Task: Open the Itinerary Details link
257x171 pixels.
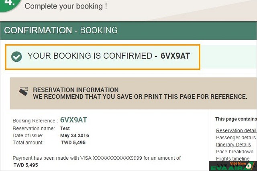Action: click(233, 145)
